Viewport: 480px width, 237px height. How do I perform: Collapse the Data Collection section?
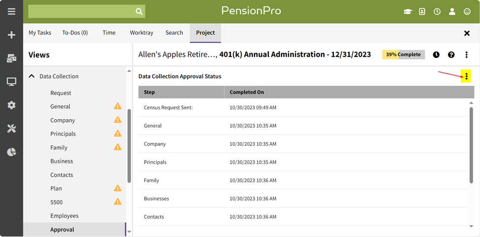pyautogui.click(x=32, y=76)
